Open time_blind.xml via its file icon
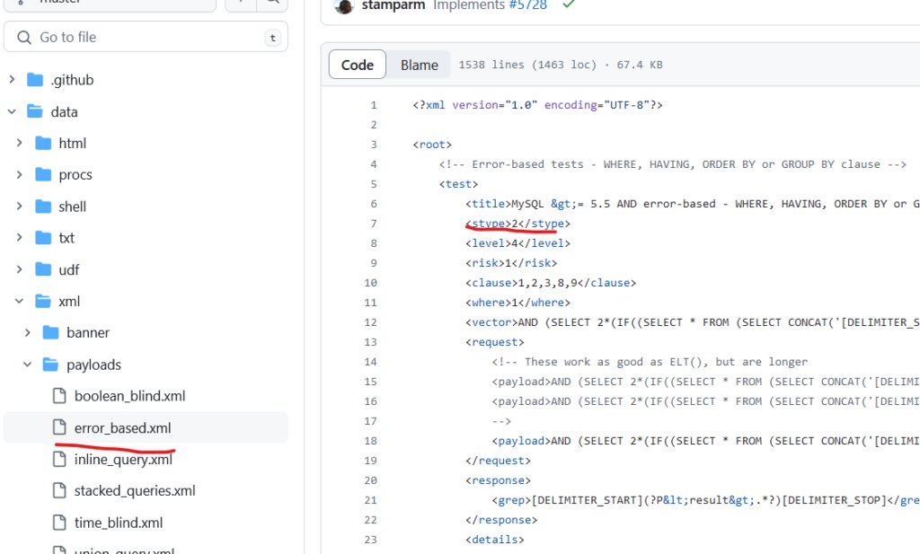This screenshot has width=920, height=554. (x=59, y=523)
